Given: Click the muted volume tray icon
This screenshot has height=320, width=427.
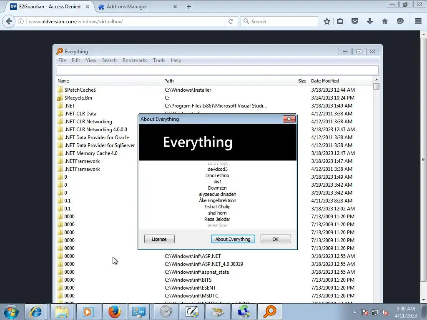Looking at the screenshot, I should coord(385,312).
